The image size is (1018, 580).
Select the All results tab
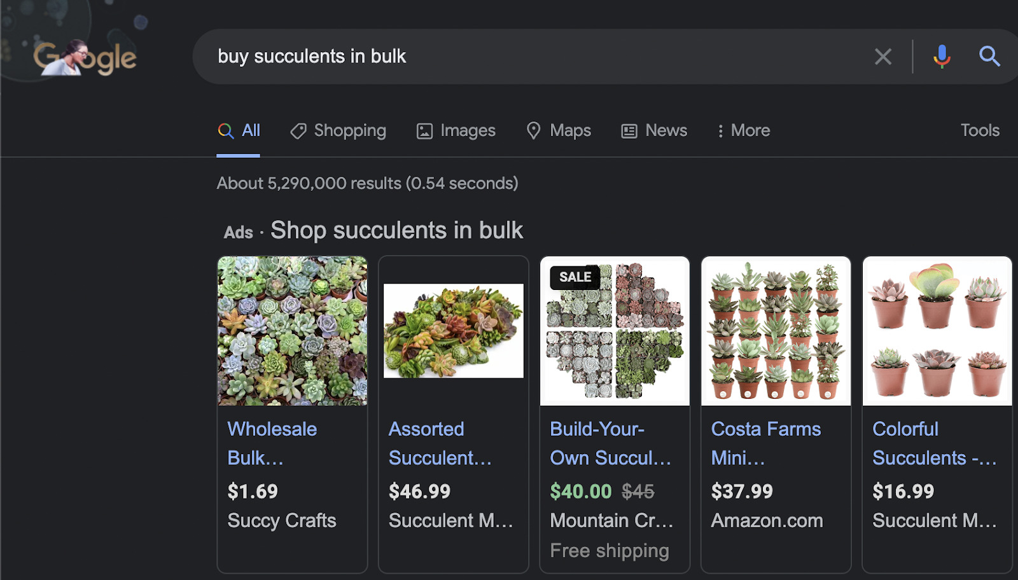point(249,130)
